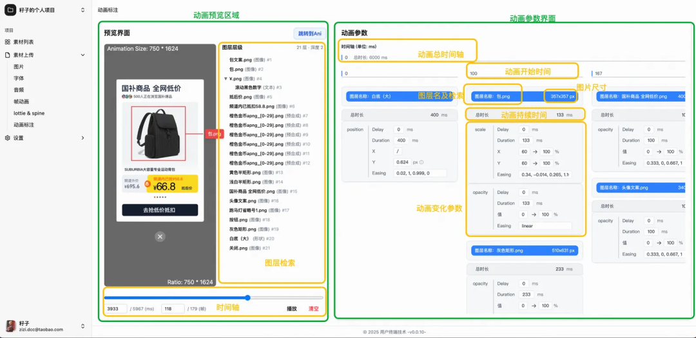Click the red 清空 button
The height and width of the screenshot is (338, 696).
point(314,309)
